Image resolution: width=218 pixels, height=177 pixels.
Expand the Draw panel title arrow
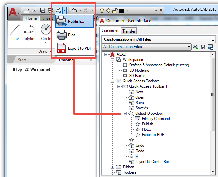point(50,51)
